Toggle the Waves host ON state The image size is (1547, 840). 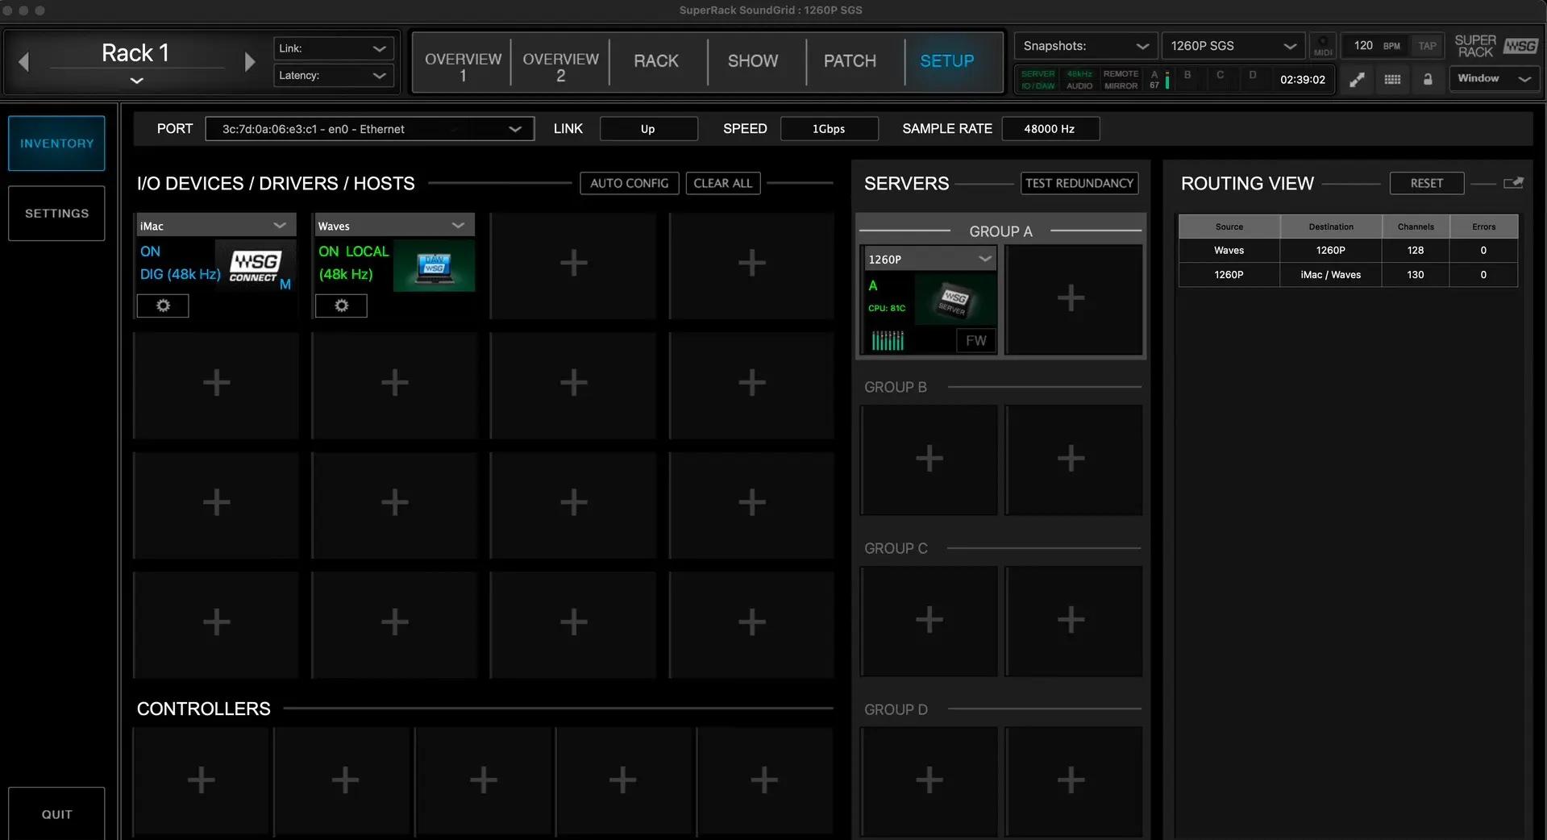(328, 252)
